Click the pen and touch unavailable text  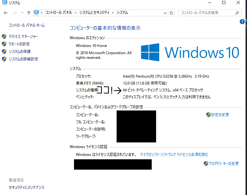[167, 97]
